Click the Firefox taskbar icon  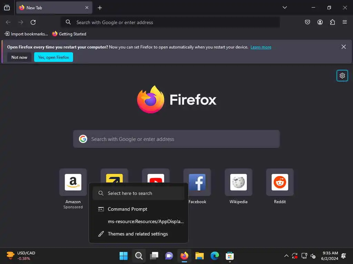tap(184, 256)
